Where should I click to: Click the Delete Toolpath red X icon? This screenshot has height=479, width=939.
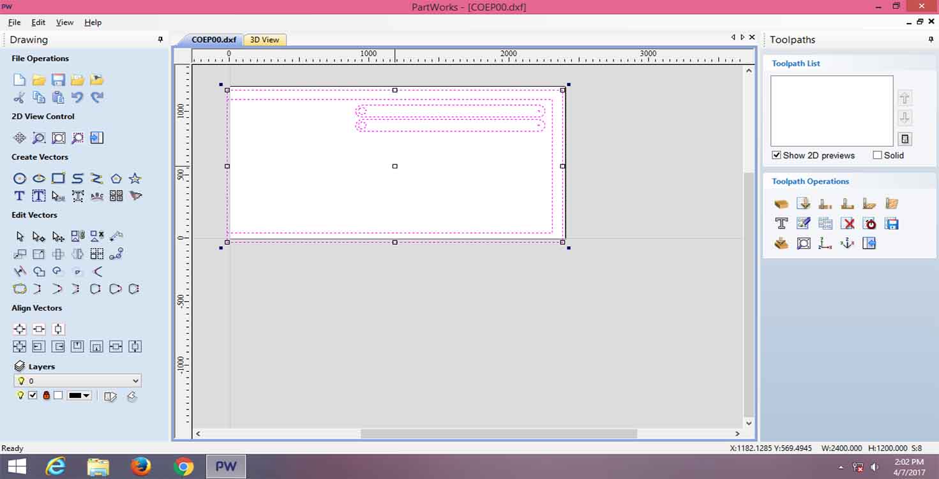point(848,223)
